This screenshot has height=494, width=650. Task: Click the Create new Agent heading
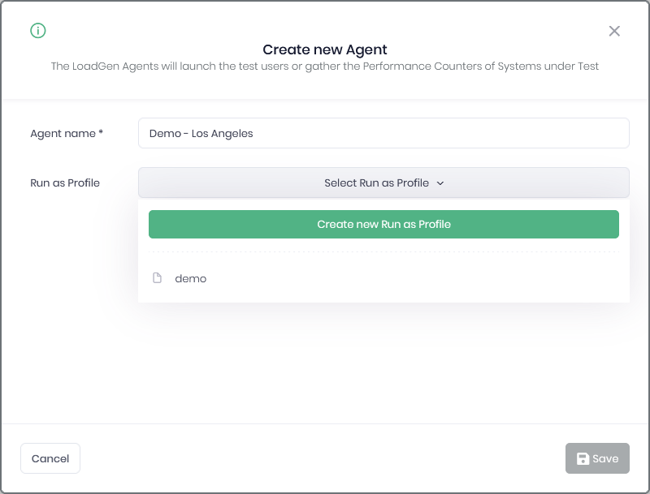click(x=325, y=49)
